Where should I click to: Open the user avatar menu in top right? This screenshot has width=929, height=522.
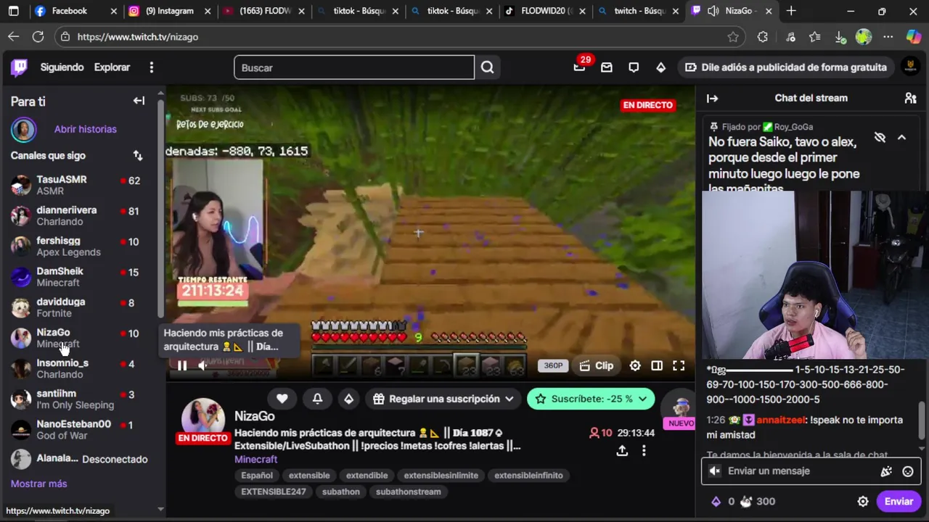click(909, 67)
